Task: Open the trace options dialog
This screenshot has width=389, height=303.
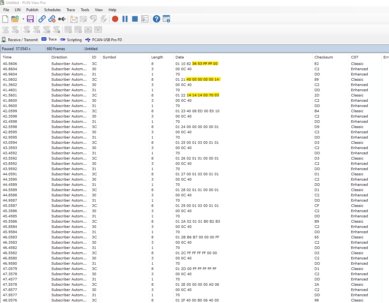Action: (x=145, y=19)
